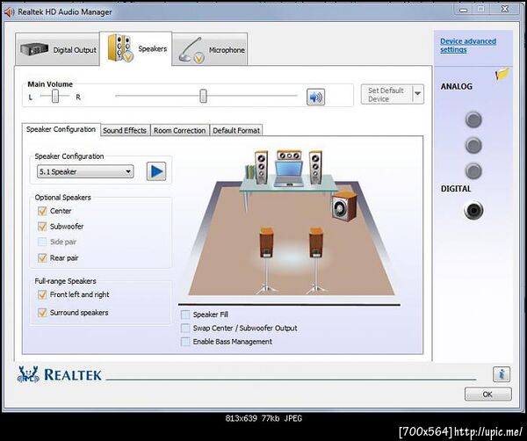
Task: Click the main volume slider handle
Action: coord(203,96)
